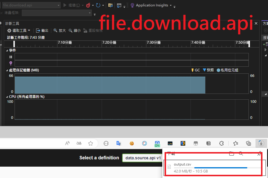Collapse the 處理序記憶體 (MB) graph section

pyautogui.click(x=7, y=70)
